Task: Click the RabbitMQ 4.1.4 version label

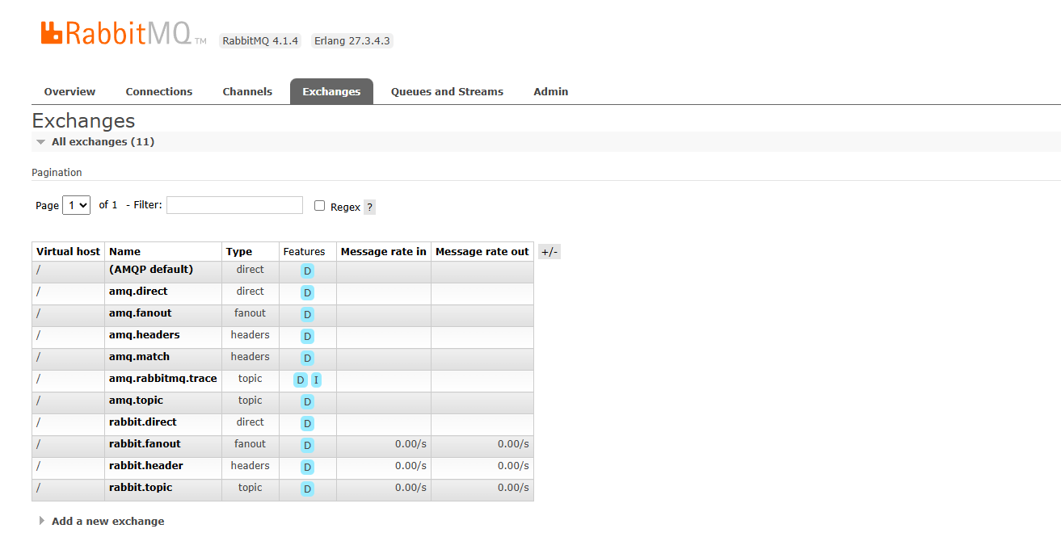Action: click(260, 40)
